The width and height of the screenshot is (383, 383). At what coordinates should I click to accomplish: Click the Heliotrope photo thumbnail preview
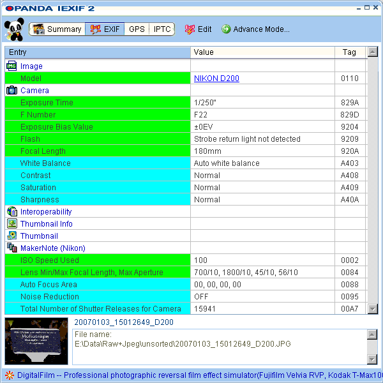36,341
